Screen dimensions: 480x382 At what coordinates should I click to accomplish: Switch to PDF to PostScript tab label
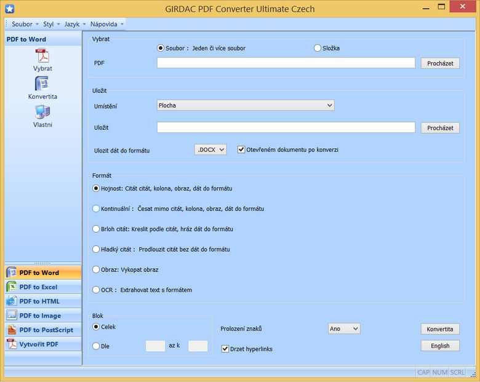[46, 330]
